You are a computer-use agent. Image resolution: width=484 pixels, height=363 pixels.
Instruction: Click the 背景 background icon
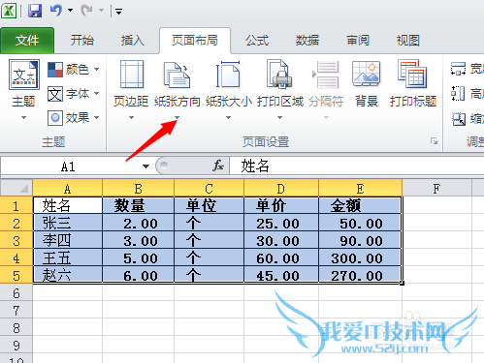click(x=366, y=74)
